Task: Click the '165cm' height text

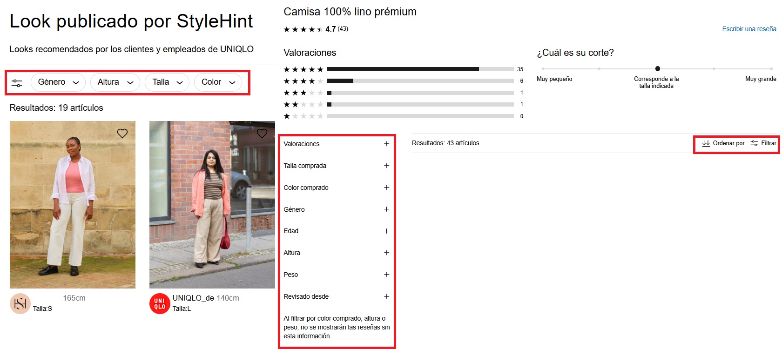Action: coord(74,298)
